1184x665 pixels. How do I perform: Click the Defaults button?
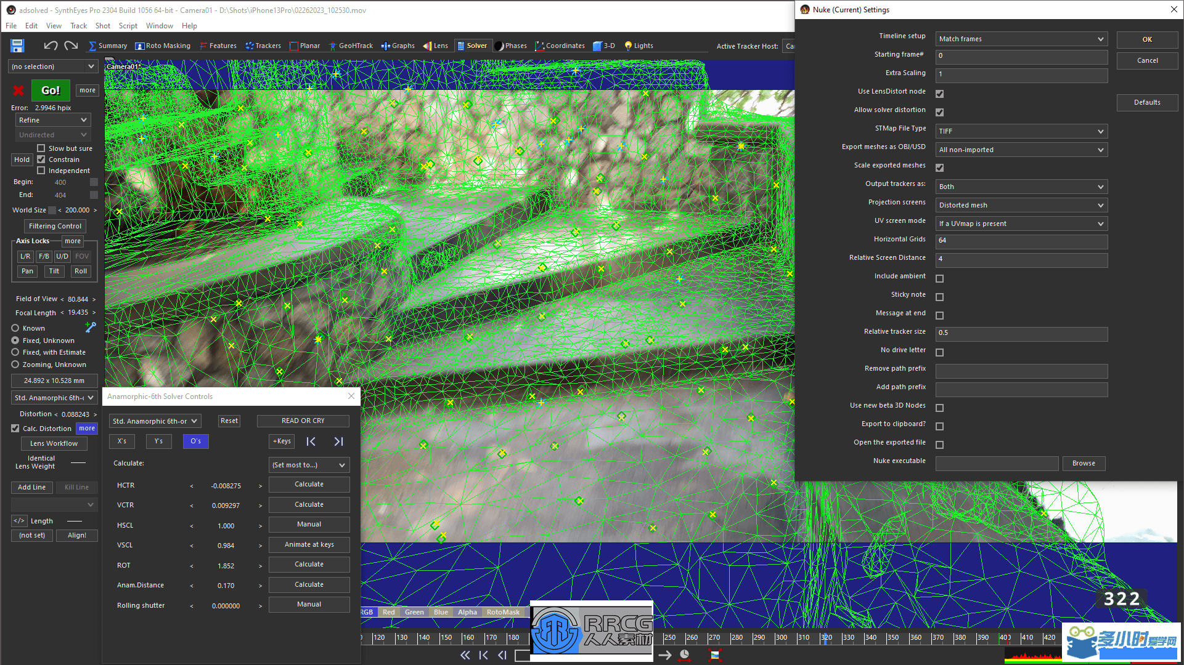click(x=1147, y=102)
